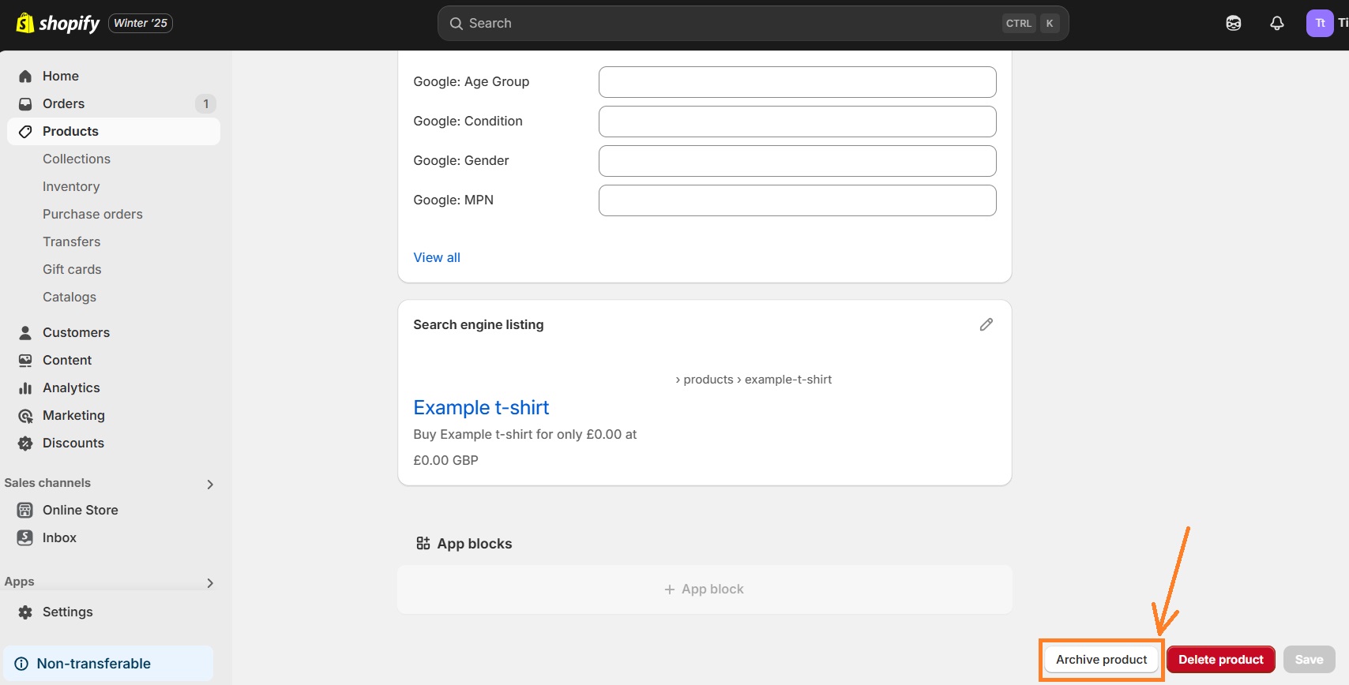Screen dimensions: 1349x685
Task: Click the Discounts badge icon
Action: coord(25,444)
